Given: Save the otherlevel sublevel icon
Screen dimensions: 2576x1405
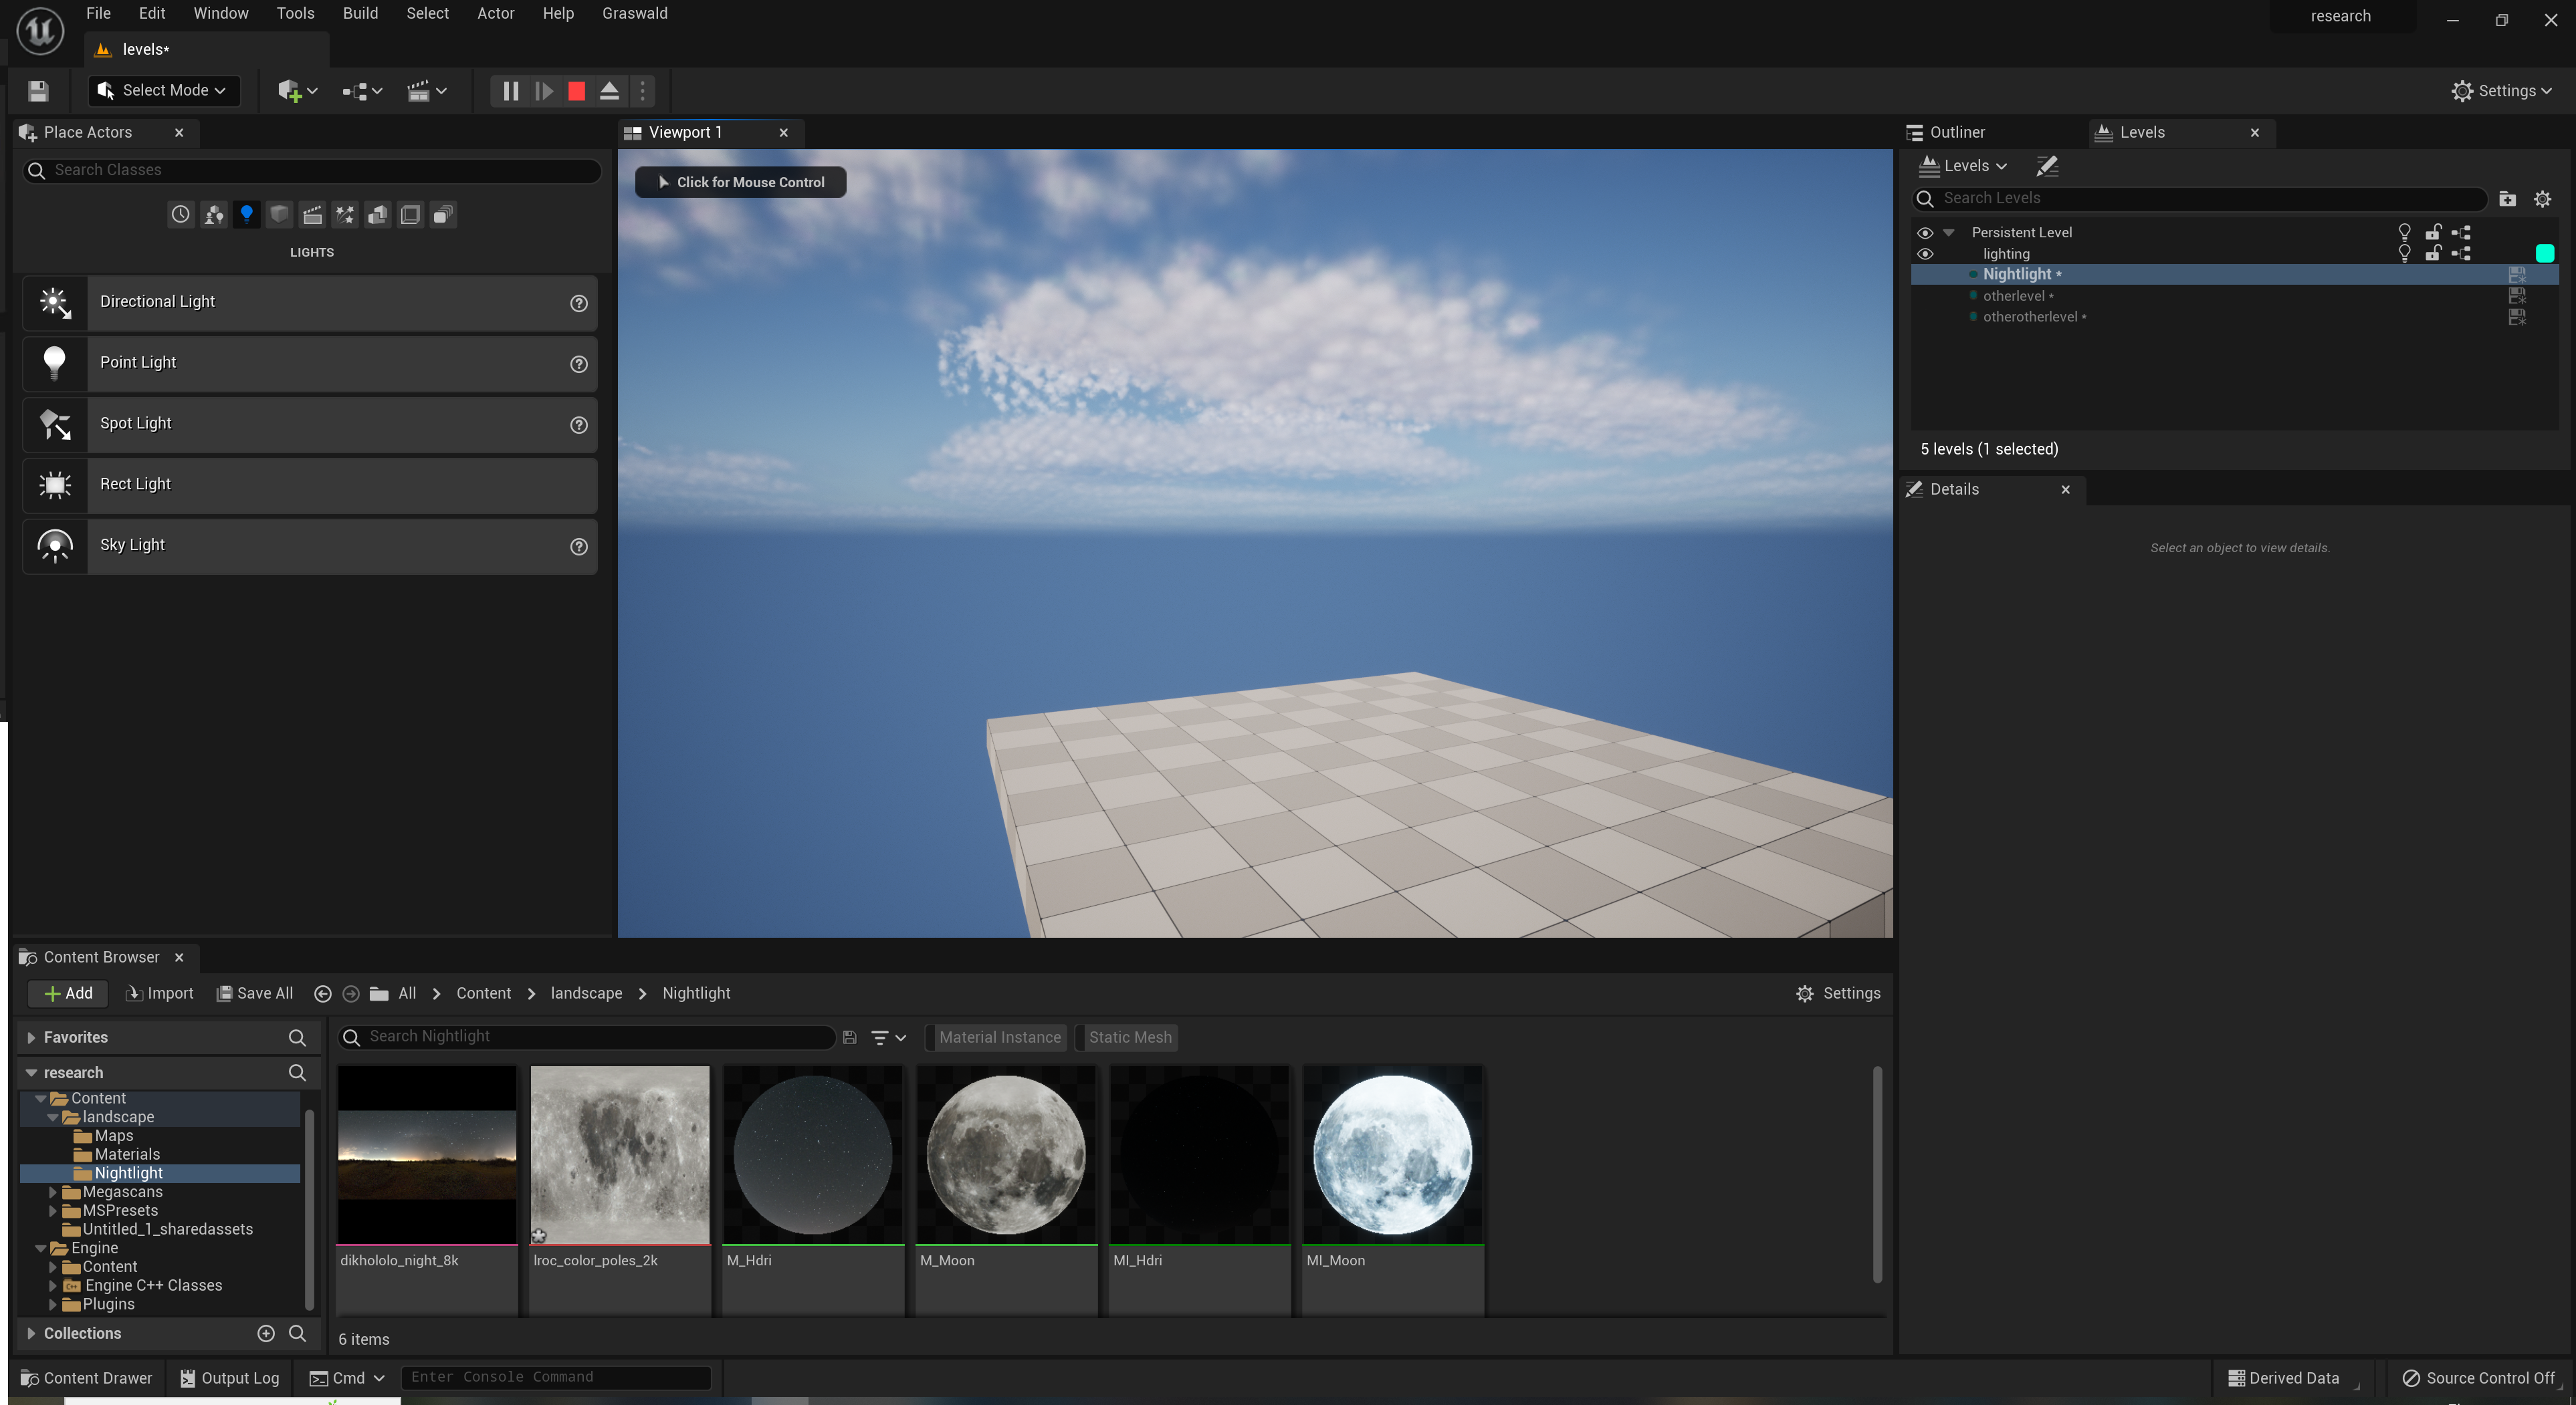Looking at the screenshot, I should coord(2517,296).
